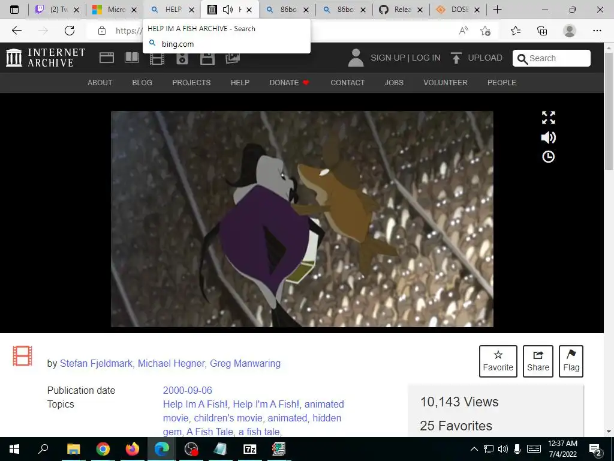Viewport: 614px width, 461px height.
Task: Close the GitHub Releases tab
Action: coord(420,10)
